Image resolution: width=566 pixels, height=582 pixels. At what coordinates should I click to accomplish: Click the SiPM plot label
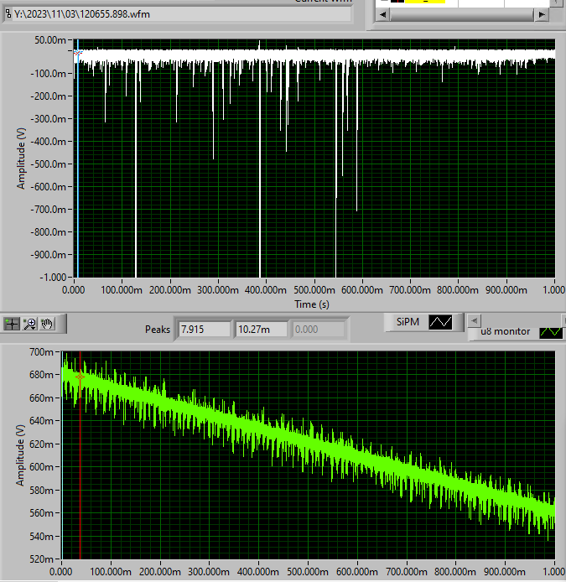click(408, 322)
